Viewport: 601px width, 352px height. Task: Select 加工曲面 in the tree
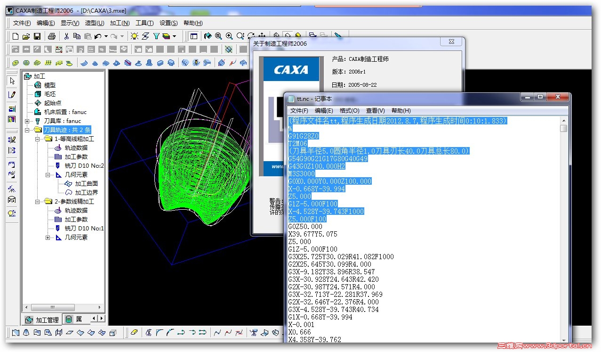(86, 184)
